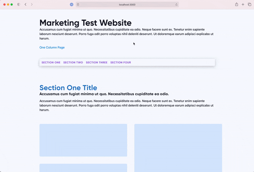This screenshot has width=254, height=172.
Task: Enter full screen with the green button
Action: tap(12, 4)
